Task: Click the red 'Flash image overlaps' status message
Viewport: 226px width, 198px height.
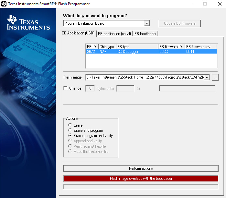Action: [141, 179]
